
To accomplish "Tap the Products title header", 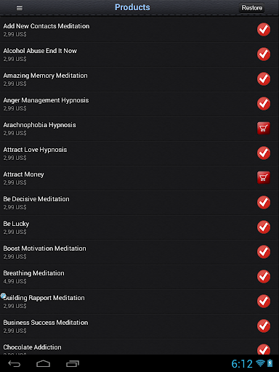I will pyautogui.click(x=132, y=7).
